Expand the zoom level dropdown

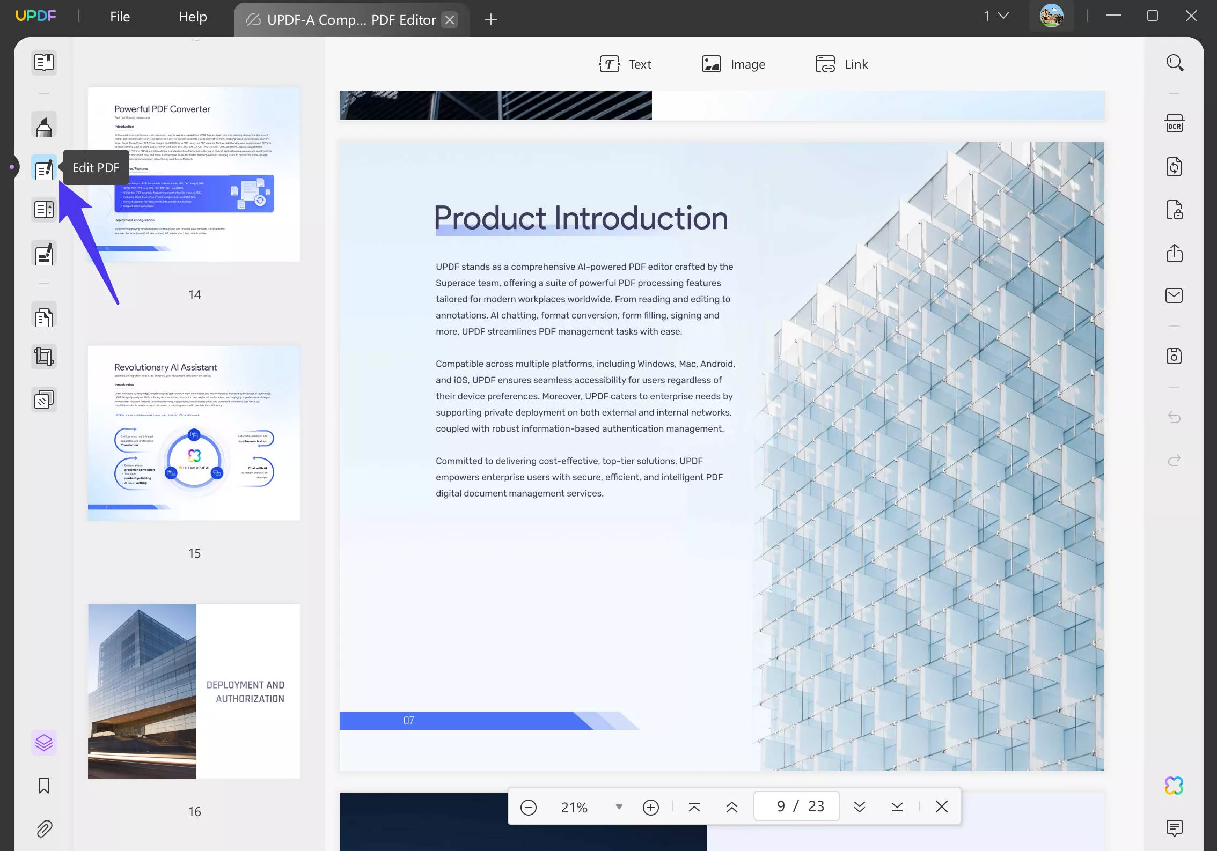[619, 806]
